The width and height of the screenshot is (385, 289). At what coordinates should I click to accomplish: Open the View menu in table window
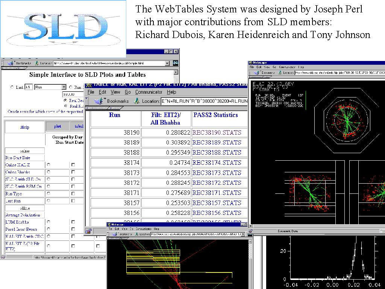click(x=115, y=92)
